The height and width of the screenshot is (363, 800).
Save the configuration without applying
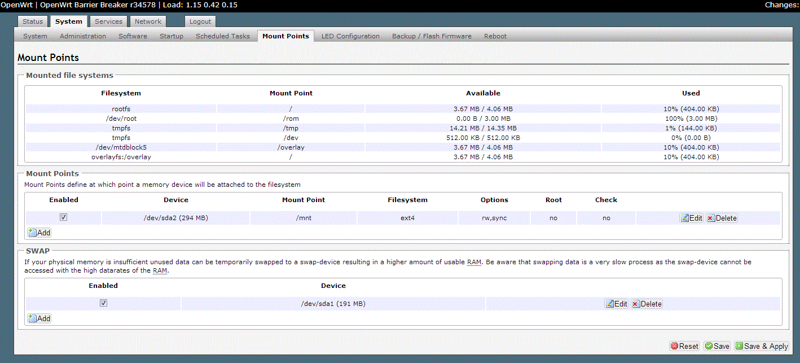(717, 346)
